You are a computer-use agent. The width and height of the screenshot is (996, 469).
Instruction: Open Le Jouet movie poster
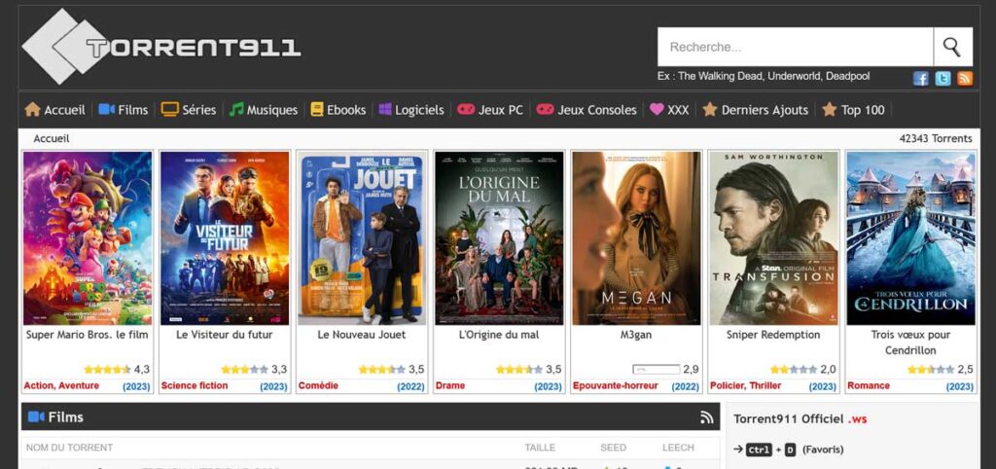(362, 238)
